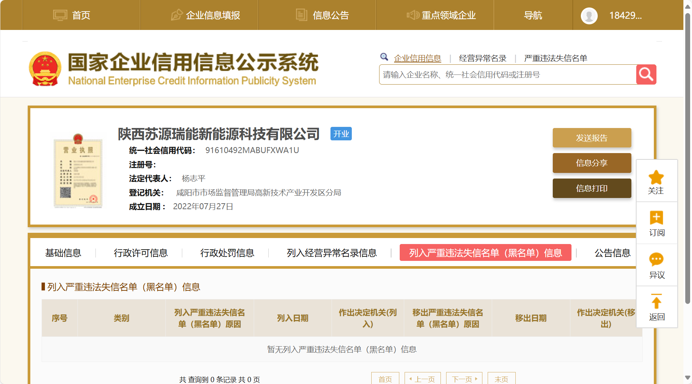Switch to 基础信息 tab
The image size is (692, 384).
(x=63, y=253)
